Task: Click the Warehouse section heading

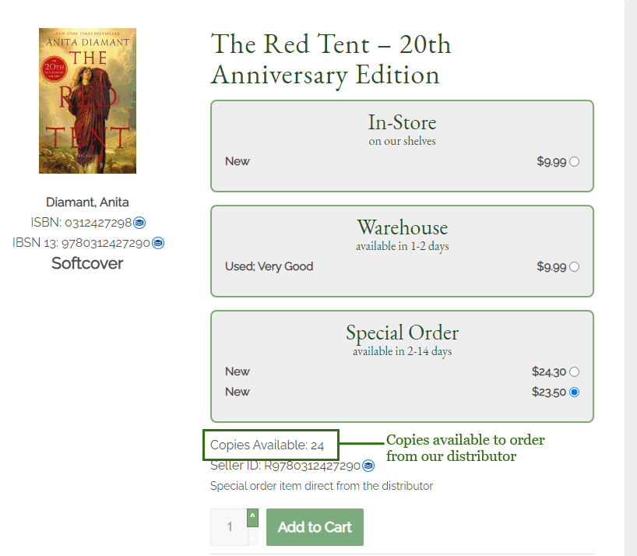Action: 402,227
